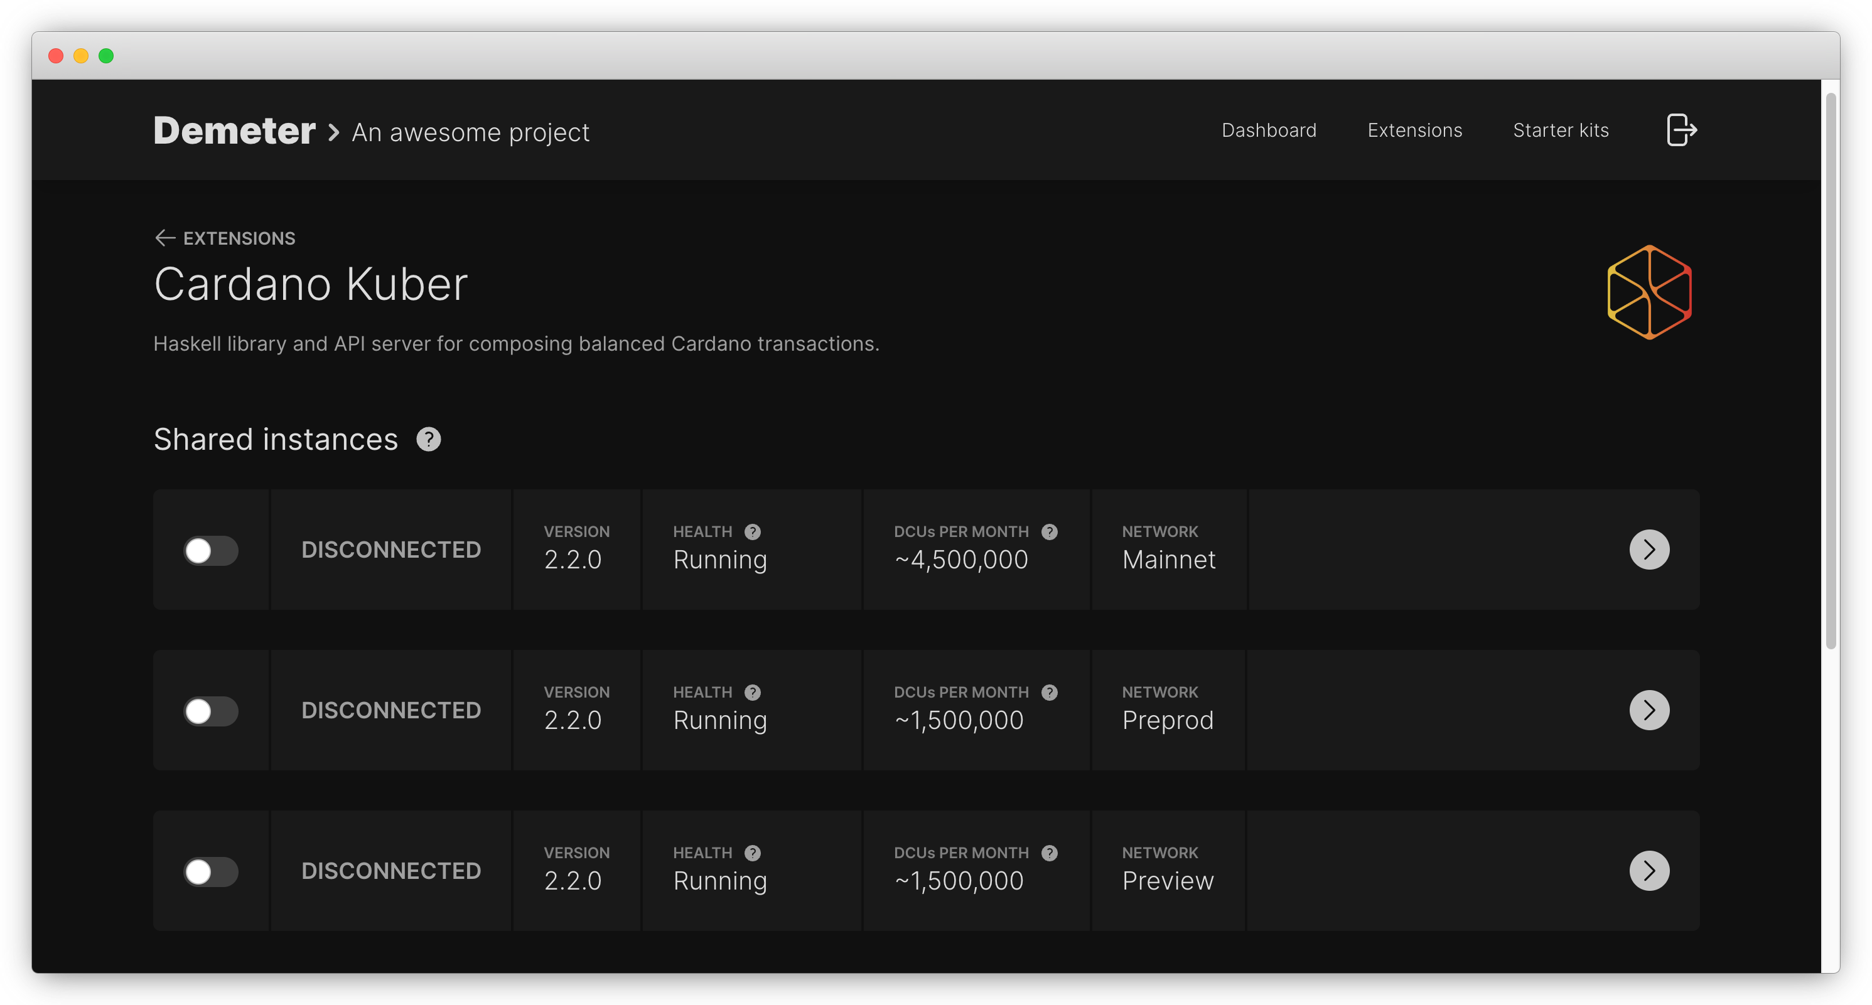
Task: Click back arrow next to EXTENSIONS
Action: (165, 238)
